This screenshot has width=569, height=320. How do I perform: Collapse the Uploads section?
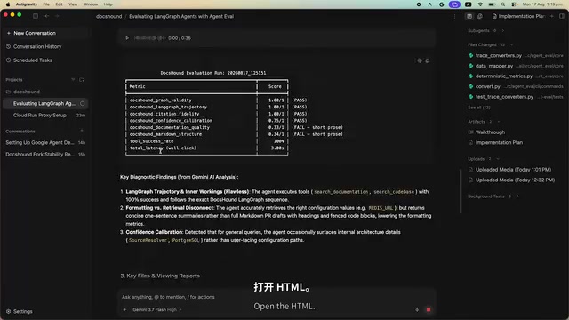(x=498, y=159)
